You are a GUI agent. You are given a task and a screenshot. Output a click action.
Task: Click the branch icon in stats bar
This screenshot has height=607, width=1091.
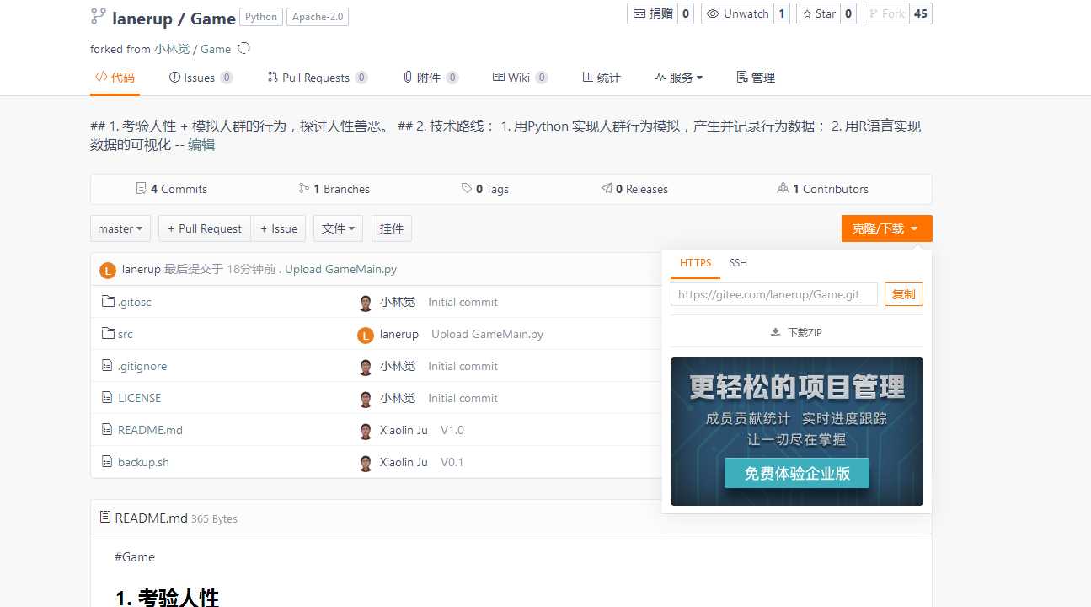(x=304, y=189)
